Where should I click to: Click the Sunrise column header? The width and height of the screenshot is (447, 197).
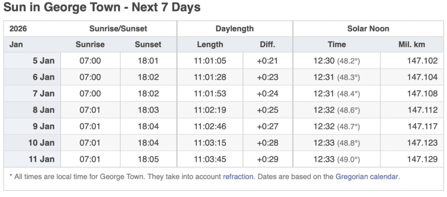[90, 45]
